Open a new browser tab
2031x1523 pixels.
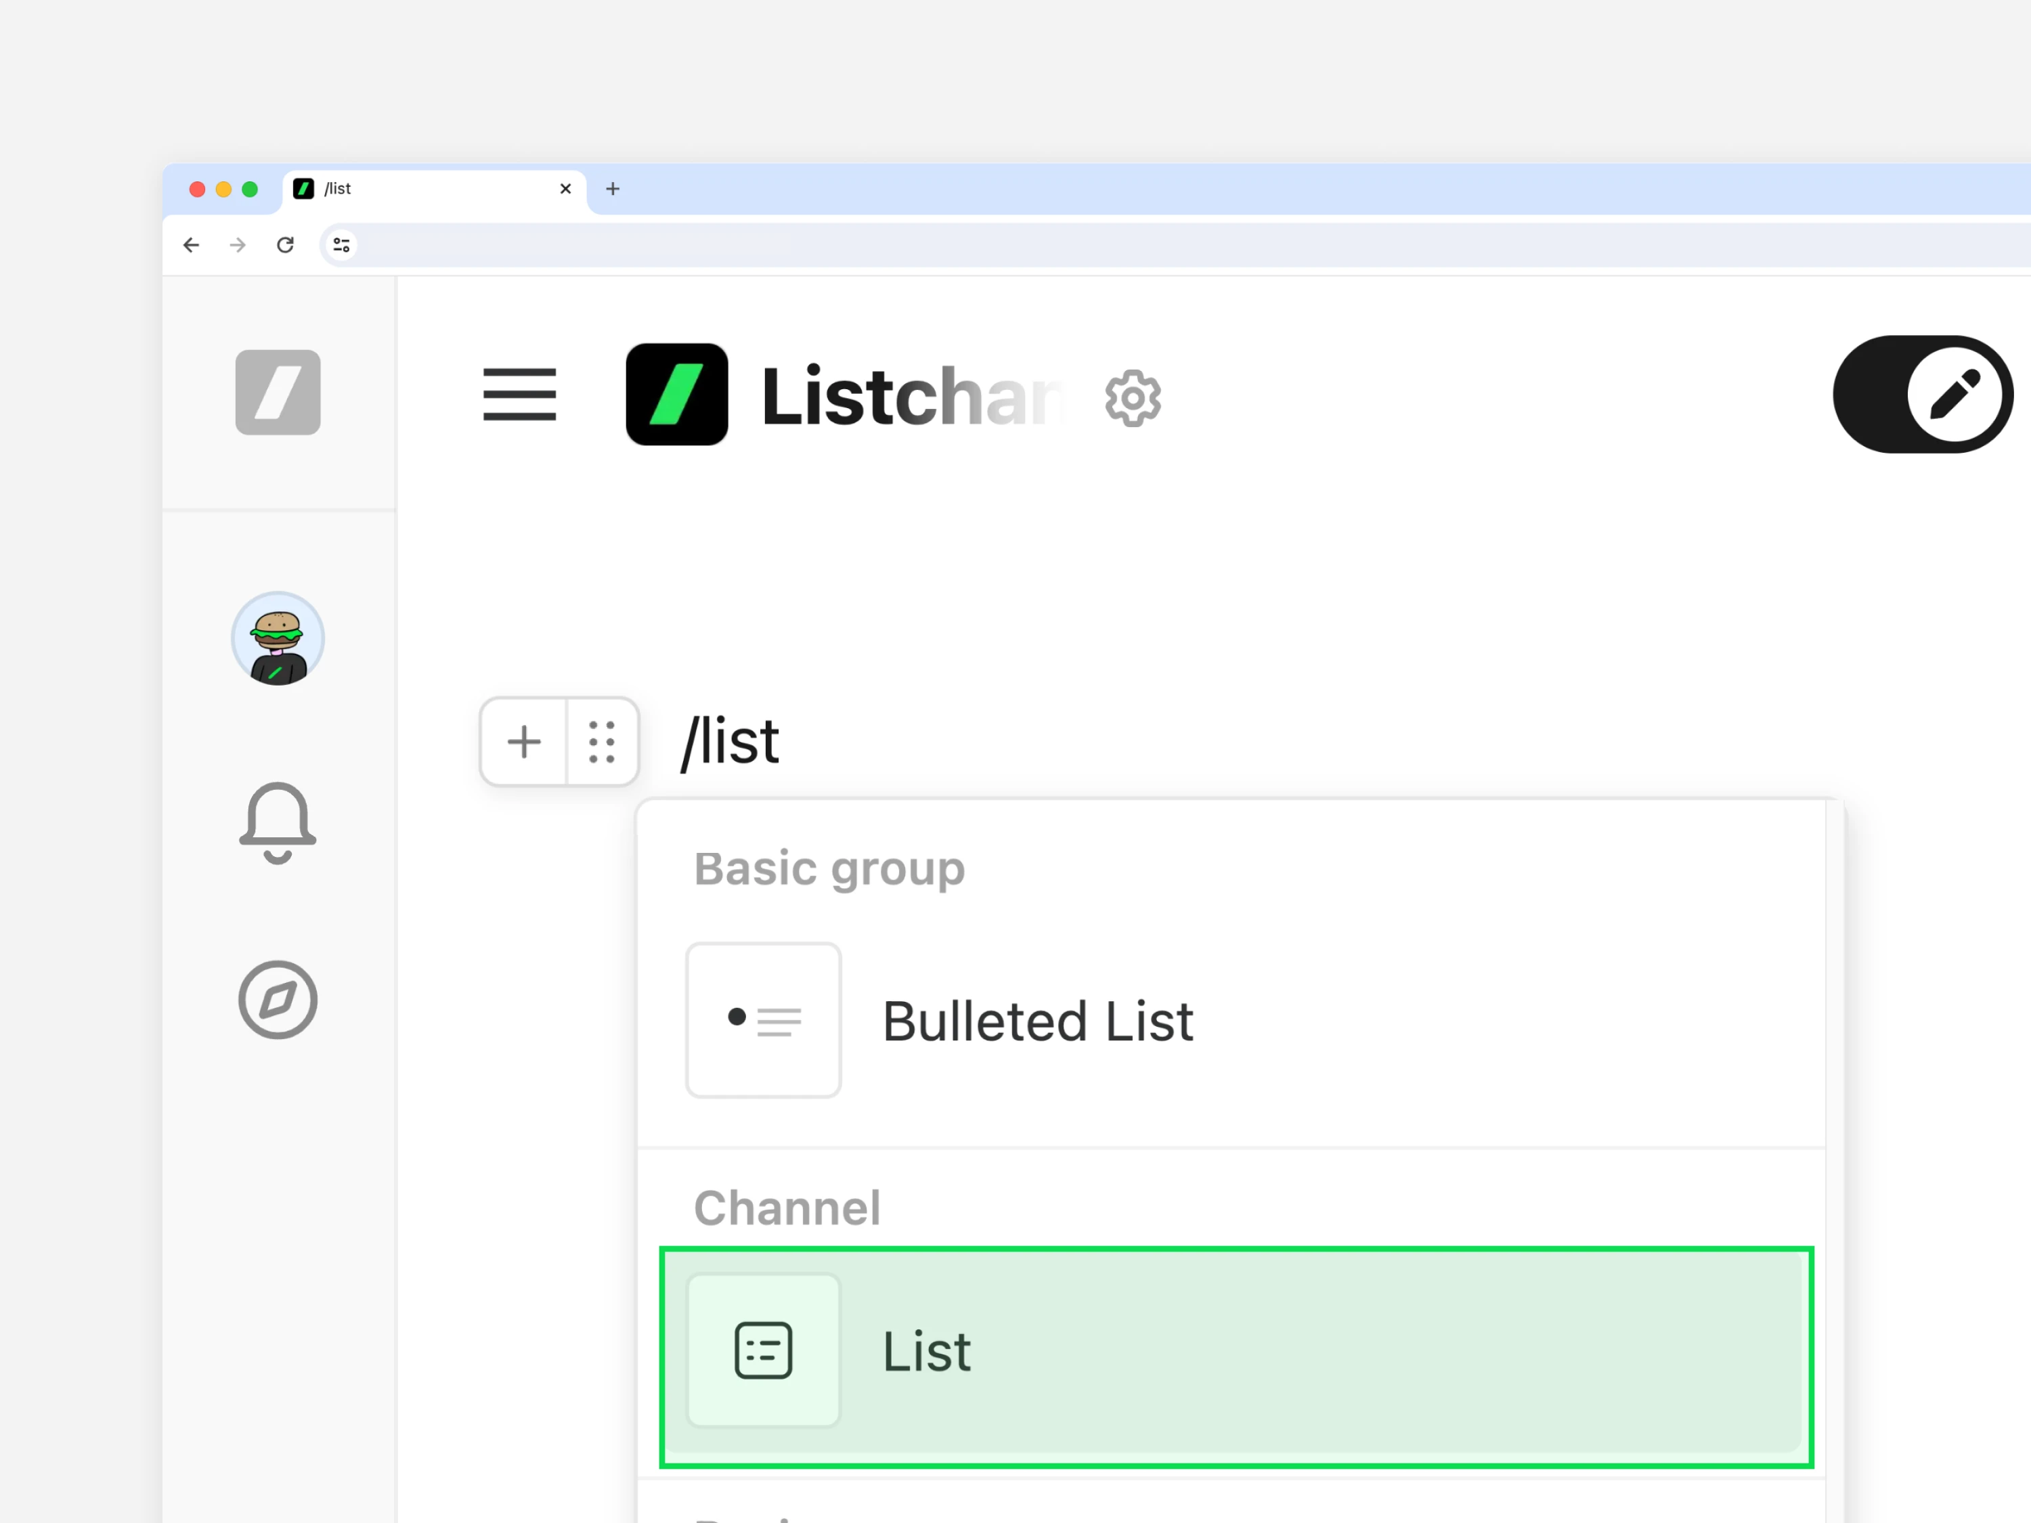tap(613, 189)
